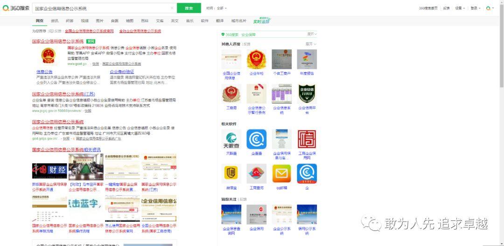Go to 360搜索首页 link
The height and width of the screenshot is (246, 504).
pyautogui.click(x=428, y=8)
